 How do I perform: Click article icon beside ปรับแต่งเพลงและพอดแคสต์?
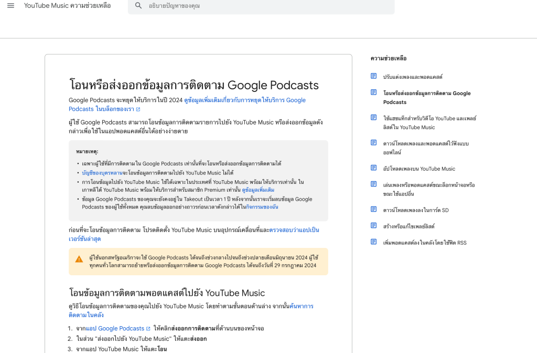(373, 76)
